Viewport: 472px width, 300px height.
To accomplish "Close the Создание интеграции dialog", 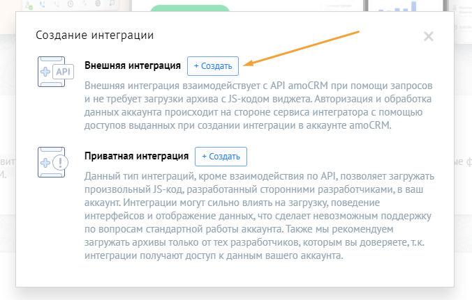I will [x=428, y=37].
